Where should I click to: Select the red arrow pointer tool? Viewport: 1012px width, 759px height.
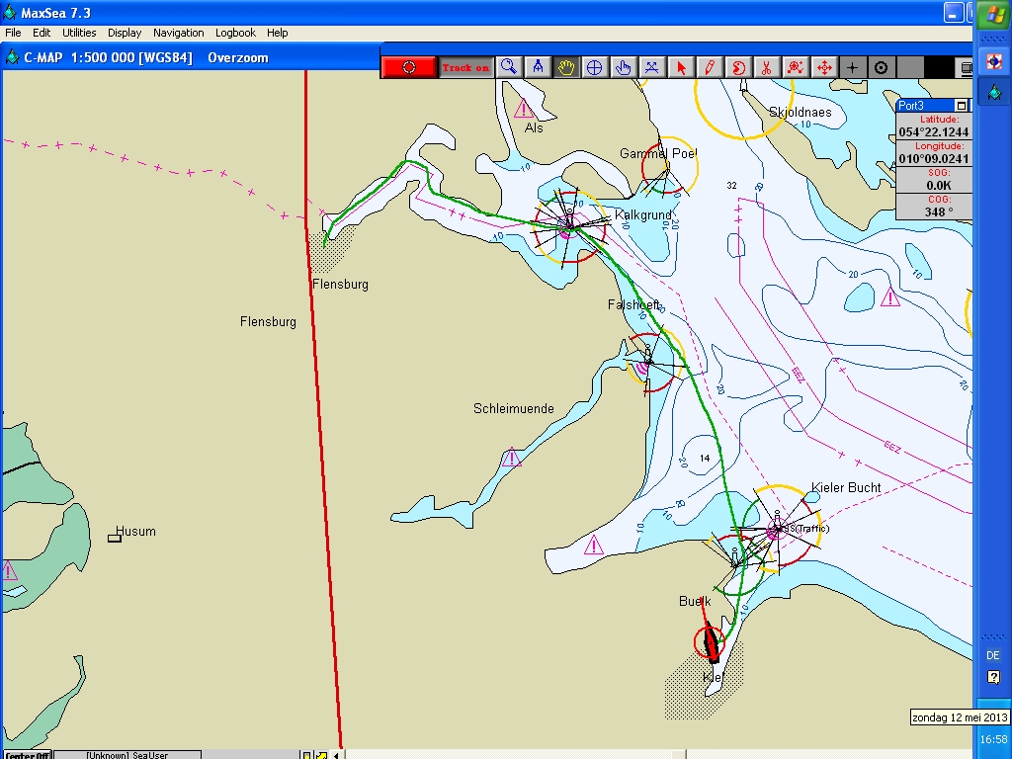(681, 68)
